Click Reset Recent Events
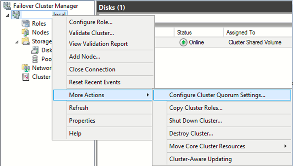Image resolution: width=293 pixels, height=166 pixels. 95,82
